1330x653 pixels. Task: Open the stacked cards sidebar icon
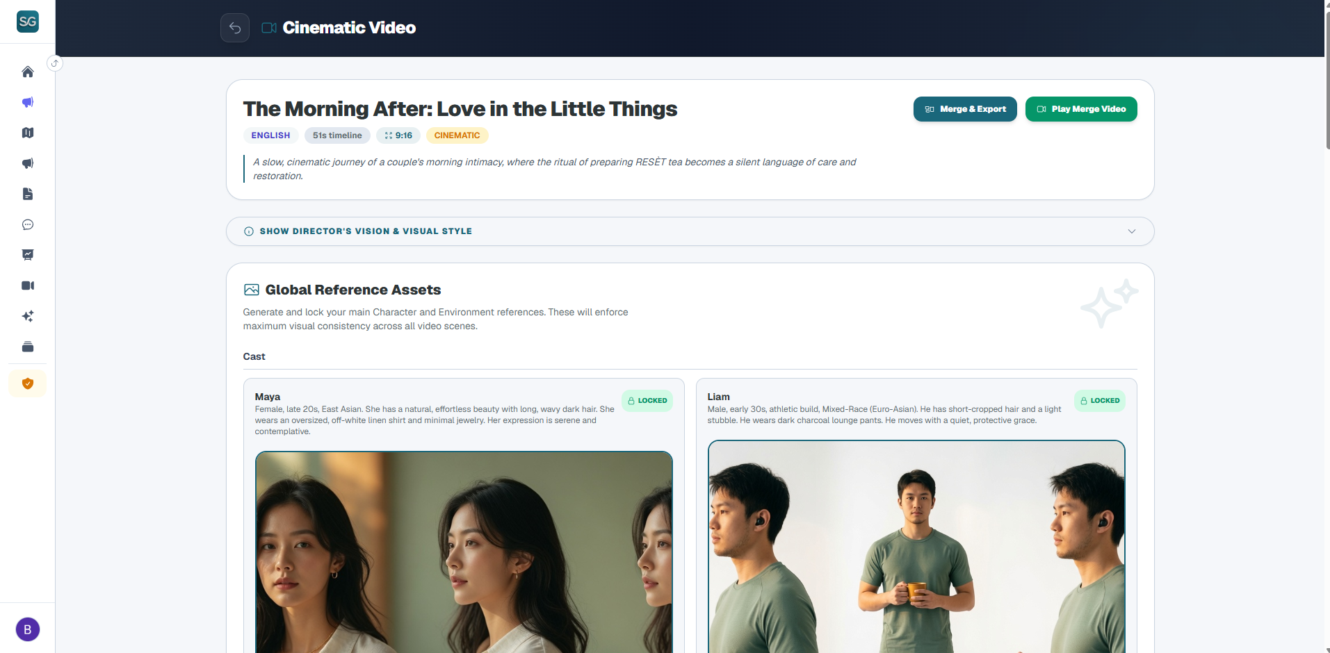[x=28, y=347]
